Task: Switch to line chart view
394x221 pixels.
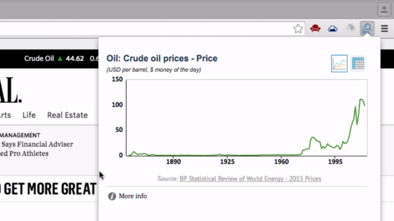Action: pos(339,64)
